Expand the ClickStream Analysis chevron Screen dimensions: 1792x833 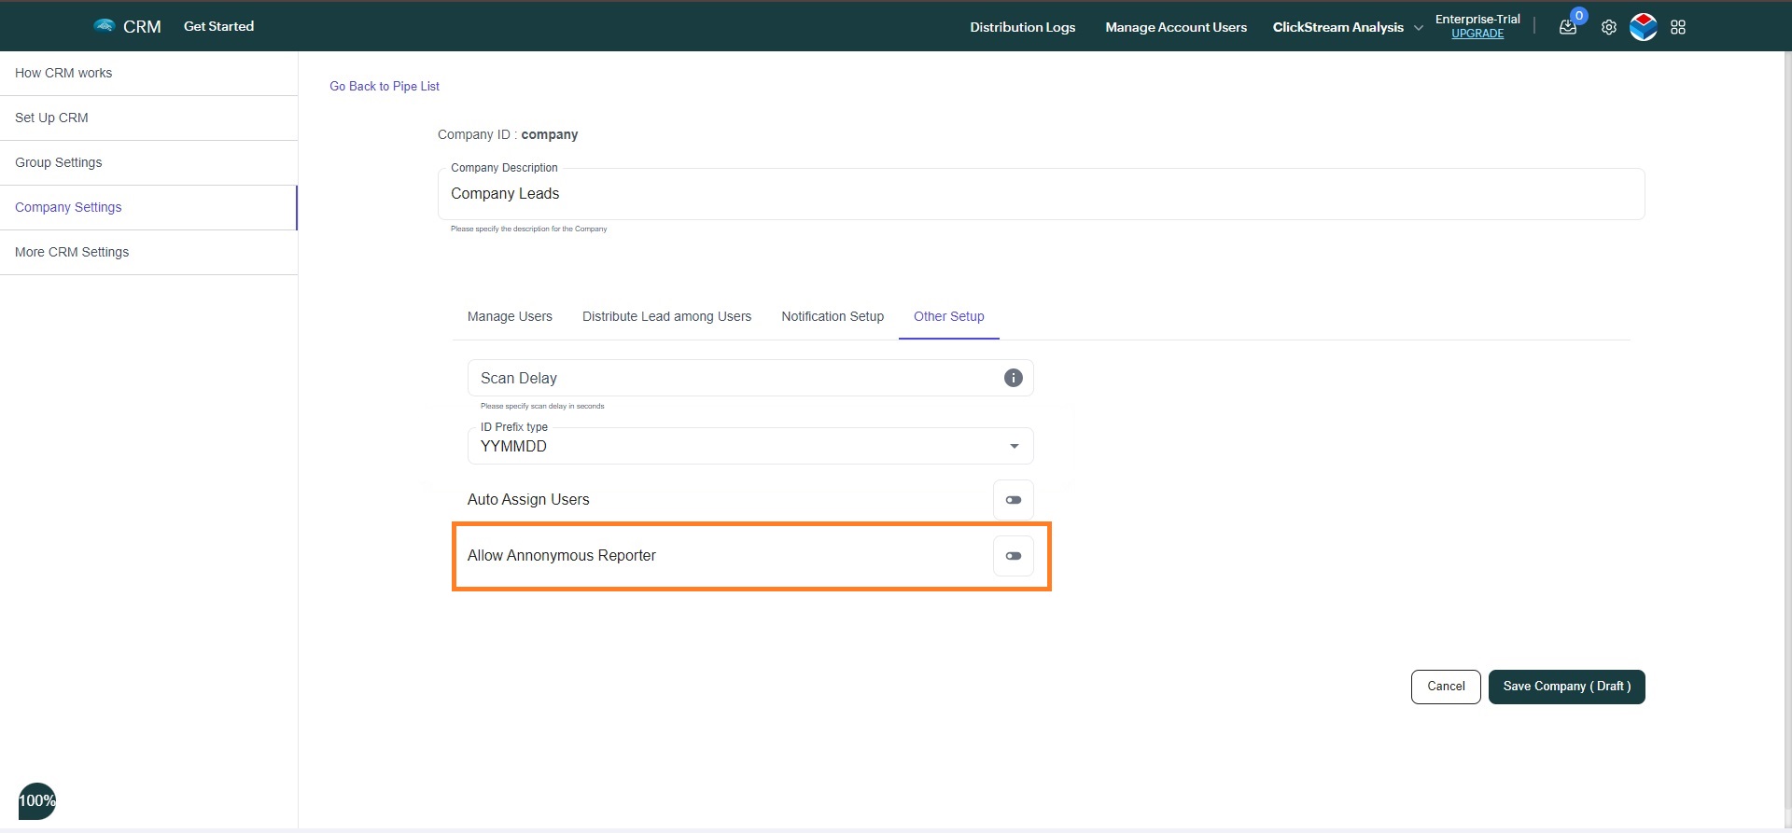pyautogui.click(x=1419, y=27)
